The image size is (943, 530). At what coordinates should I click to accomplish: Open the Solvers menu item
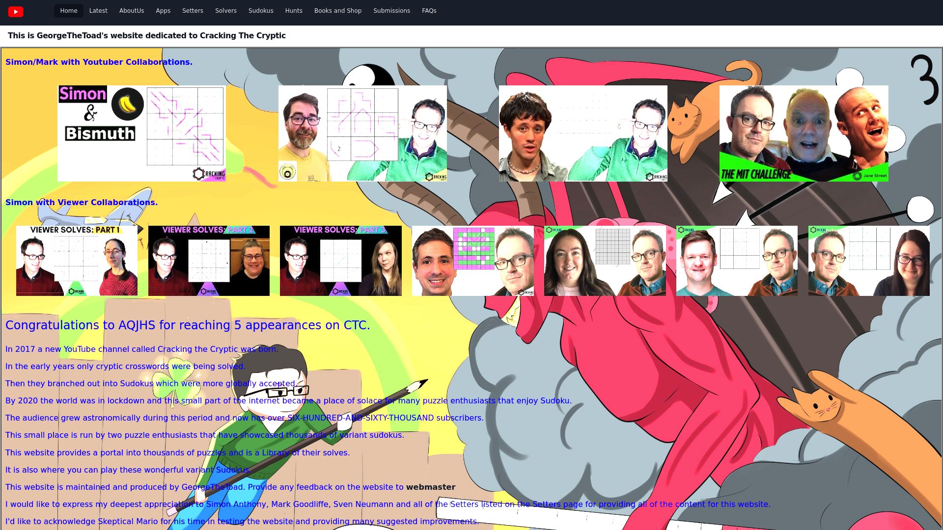226,11
